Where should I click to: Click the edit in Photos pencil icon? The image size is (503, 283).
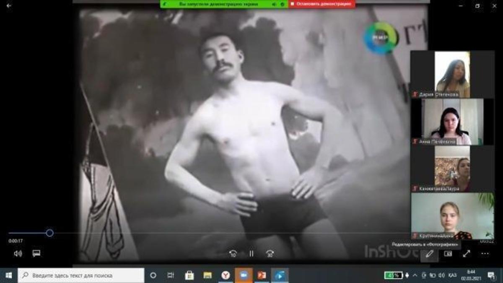(x=429, y=254)
